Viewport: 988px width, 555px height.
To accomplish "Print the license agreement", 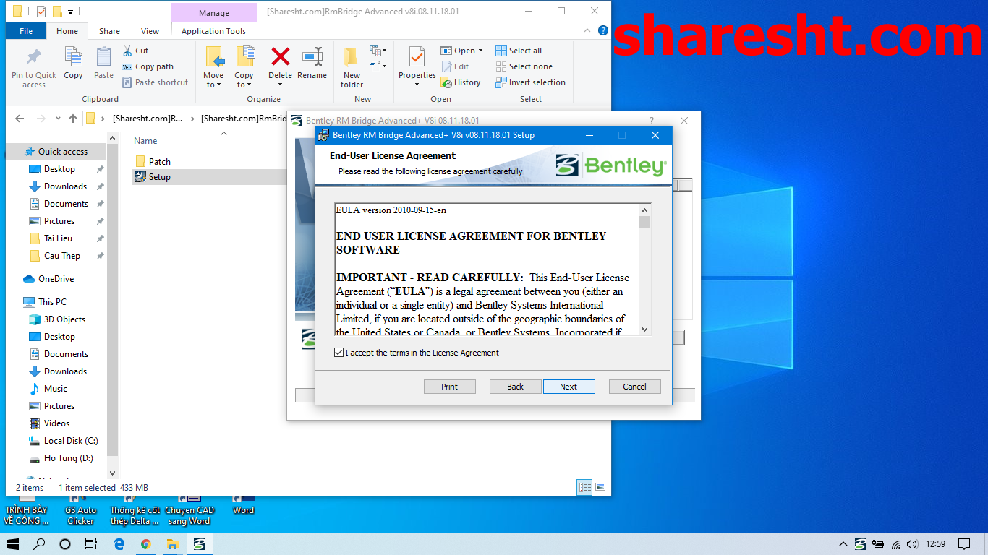I will [x=449, y=387].
